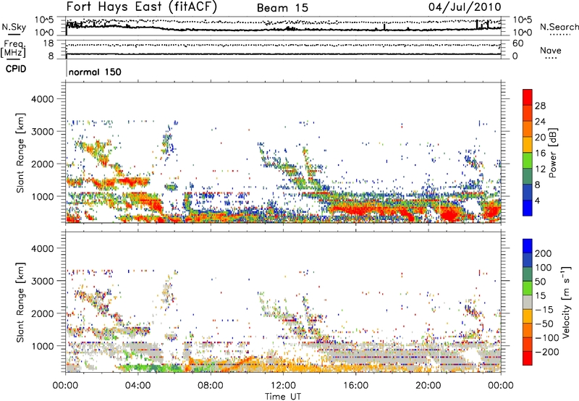Pick the bright blue bottom segment of power colorbar

[x=528, y=208]
